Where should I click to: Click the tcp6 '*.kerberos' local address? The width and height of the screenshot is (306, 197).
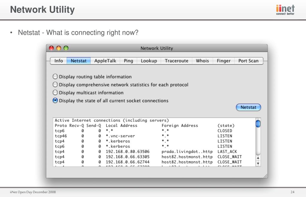click(118, 146)
